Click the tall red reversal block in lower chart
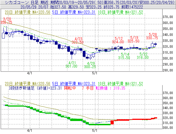 (112, 122)
